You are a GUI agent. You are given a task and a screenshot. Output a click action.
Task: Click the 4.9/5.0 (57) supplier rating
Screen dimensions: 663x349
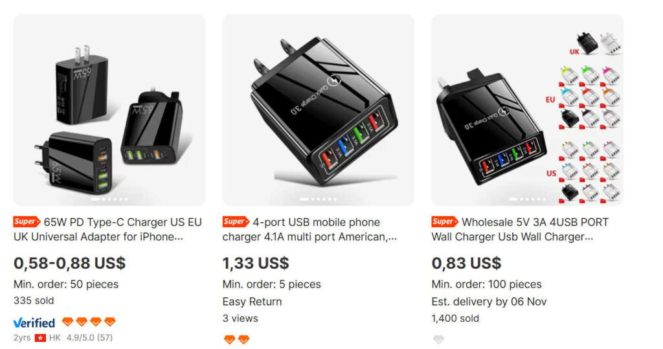[x=89, y=337]
